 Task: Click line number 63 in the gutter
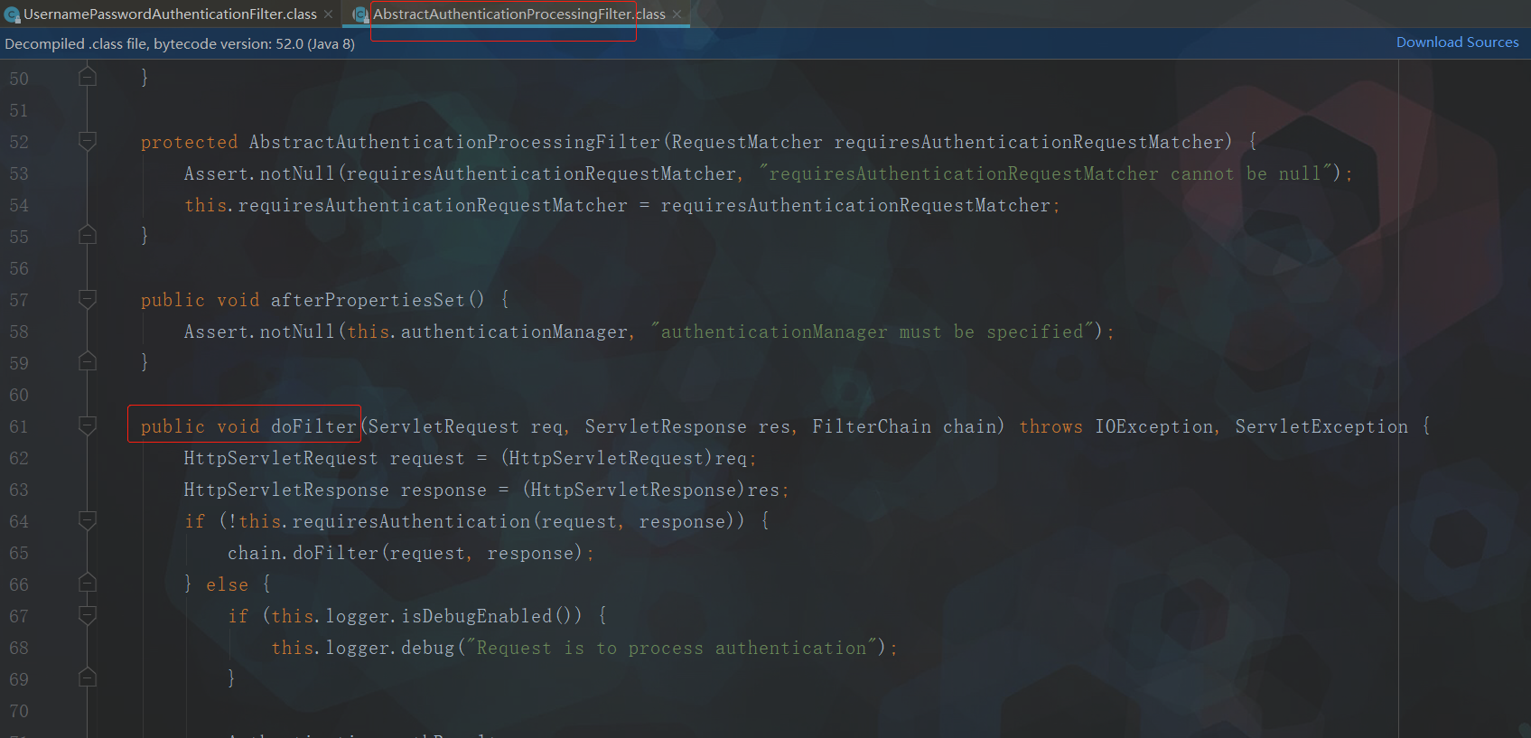(19, 490)
